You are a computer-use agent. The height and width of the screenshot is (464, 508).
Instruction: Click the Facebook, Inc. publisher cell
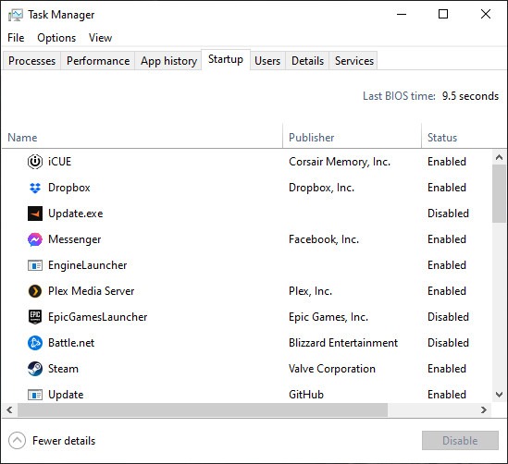coord(324,239)
